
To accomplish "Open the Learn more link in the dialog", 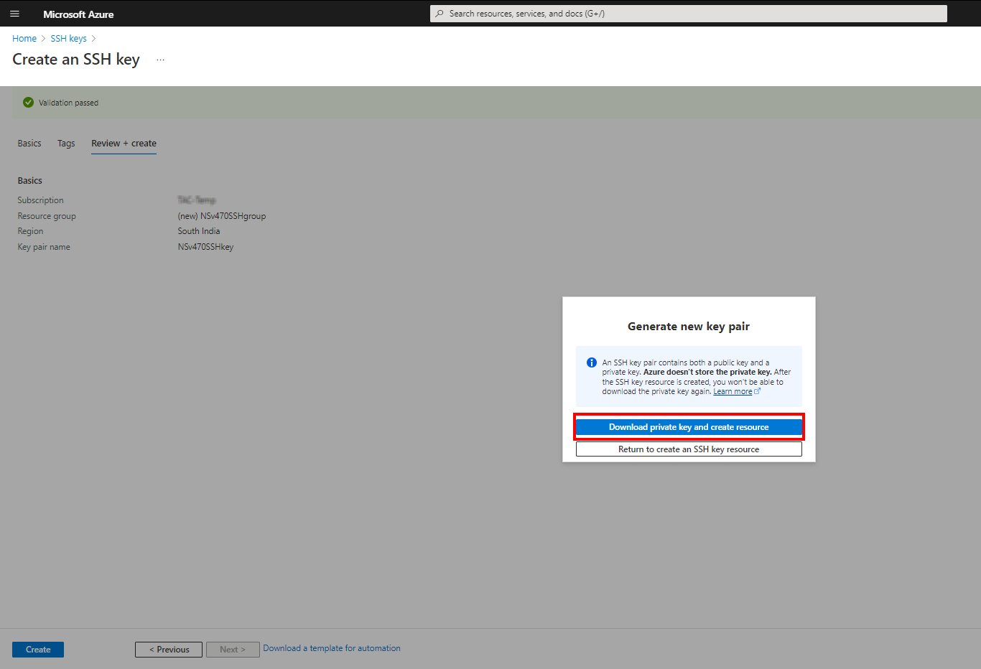I will click(x=732, y=392).
